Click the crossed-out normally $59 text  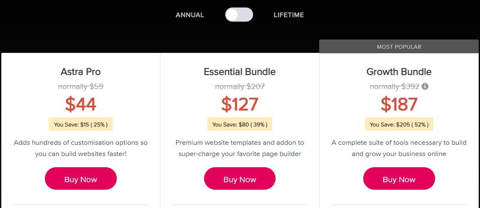click(x=81, y=87)
